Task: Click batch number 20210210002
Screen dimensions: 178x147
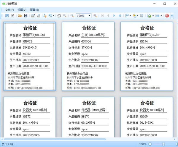Action: point(90,60)
